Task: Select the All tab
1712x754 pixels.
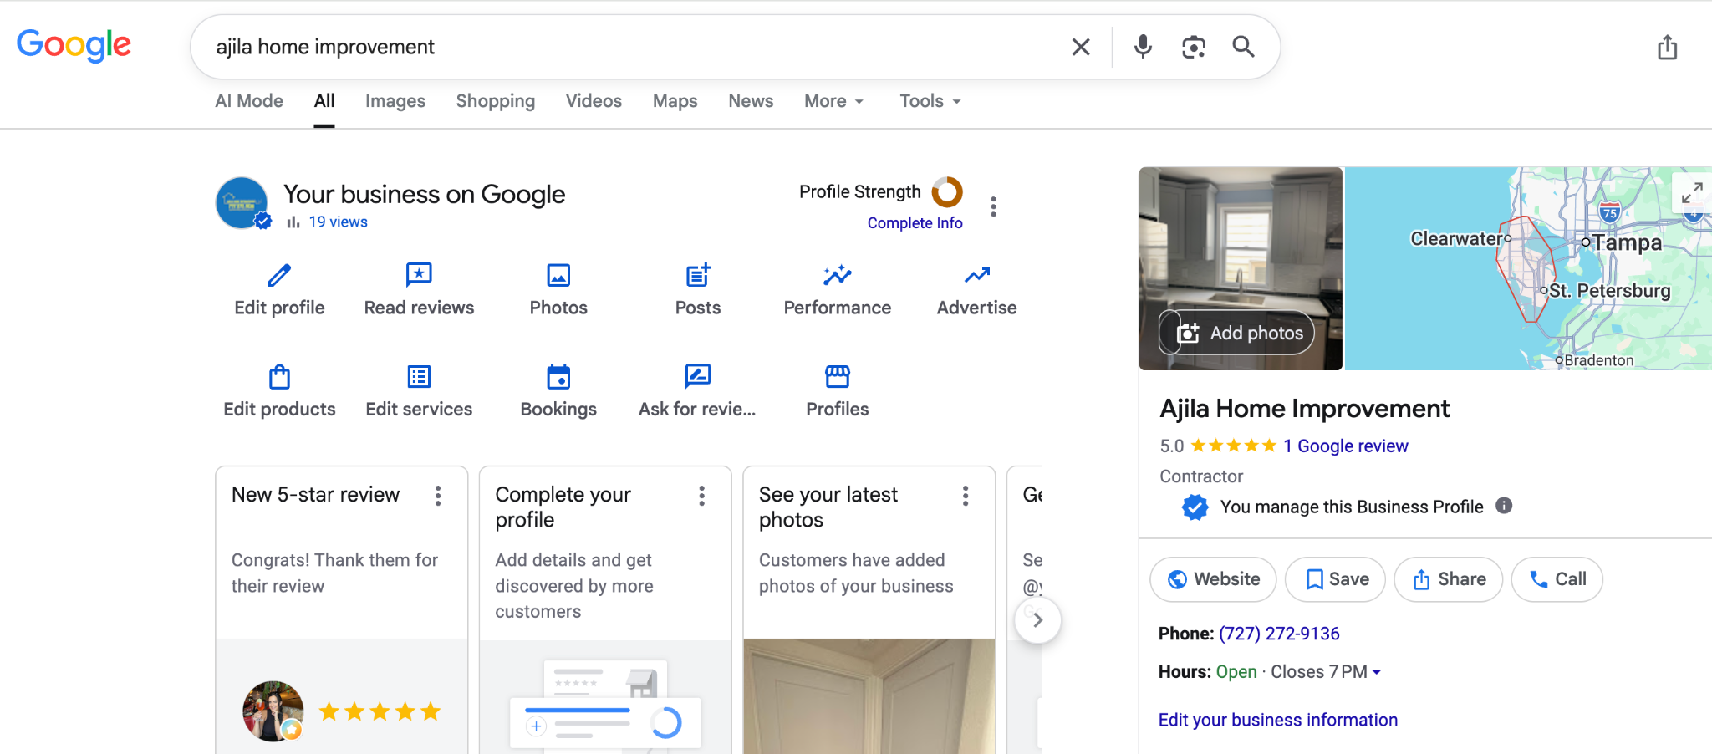Action: click(324, 101)
